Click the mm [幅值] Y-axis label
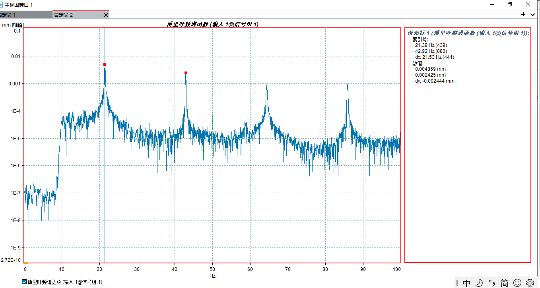This screenshot has height=288, width=540. click(x=13, y=25)
